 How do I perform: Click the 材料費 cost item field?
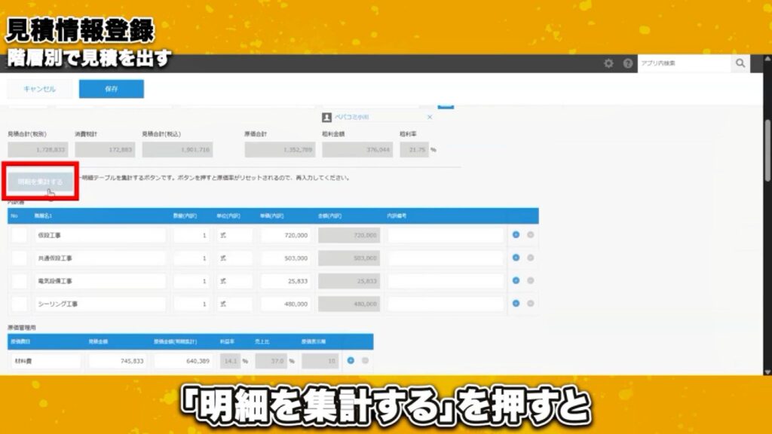(x=46, y=361)
